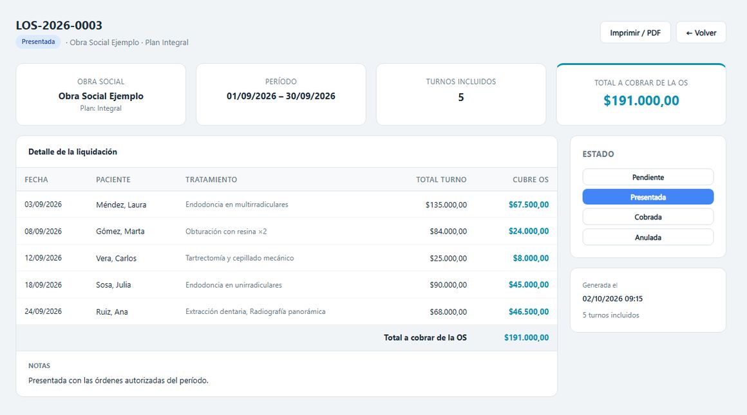Click the Obra Social Ejemplo card name
The width and height of the screenshot is (747, 415).
[101, 96]
